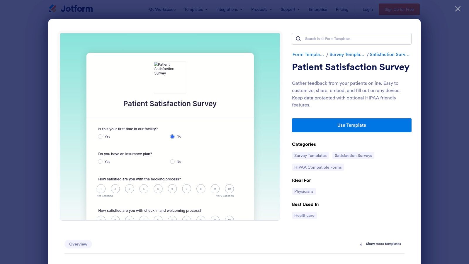
Task: Close the template preview with the X icon
Action: [x=457, y=9]
